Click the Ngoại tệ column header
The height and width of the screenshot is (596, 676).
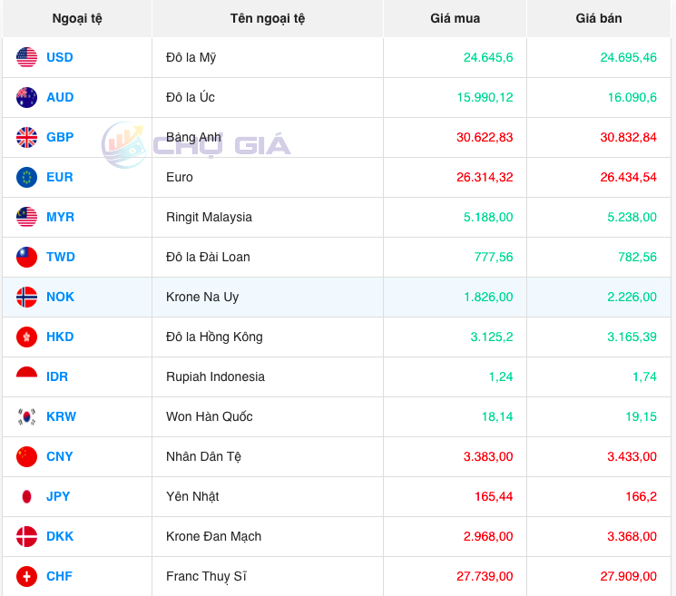coord(77,18)
